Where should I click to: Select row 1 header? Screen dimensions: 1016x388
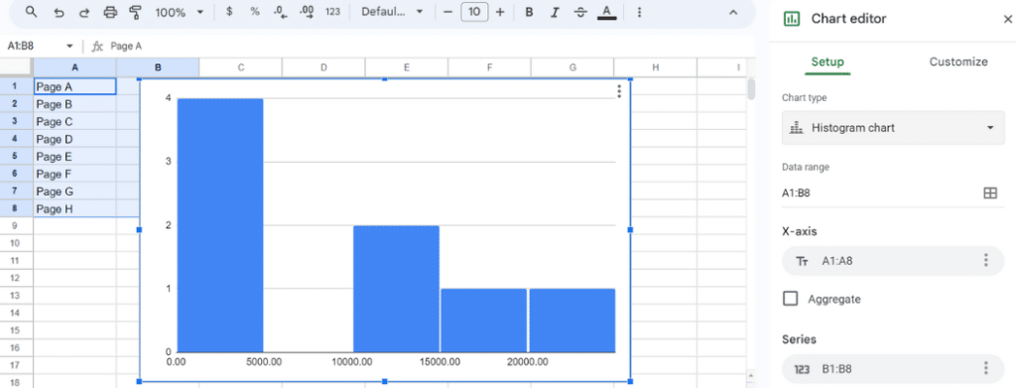coord(16,86)
